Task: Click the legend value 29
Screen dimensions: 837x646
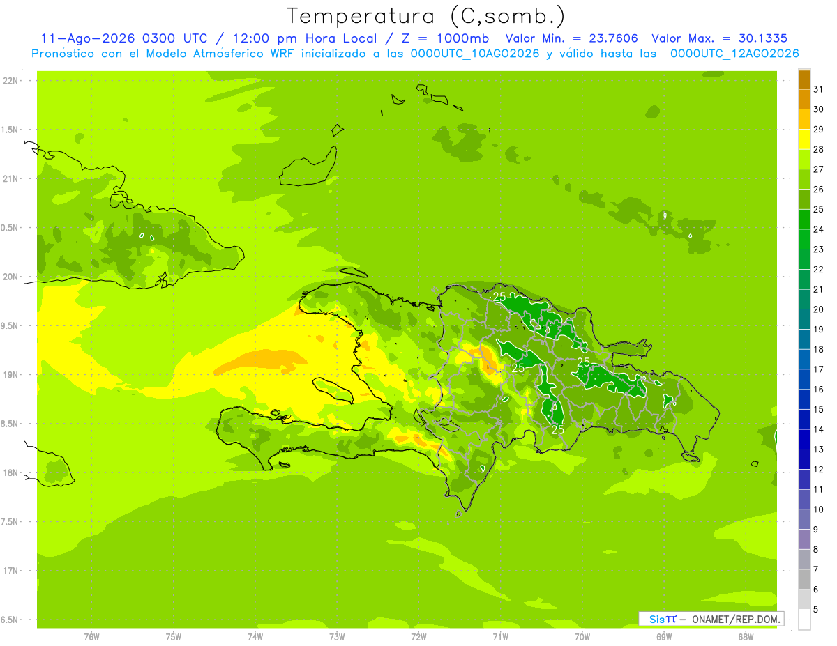Action: [x=818, y=130]
